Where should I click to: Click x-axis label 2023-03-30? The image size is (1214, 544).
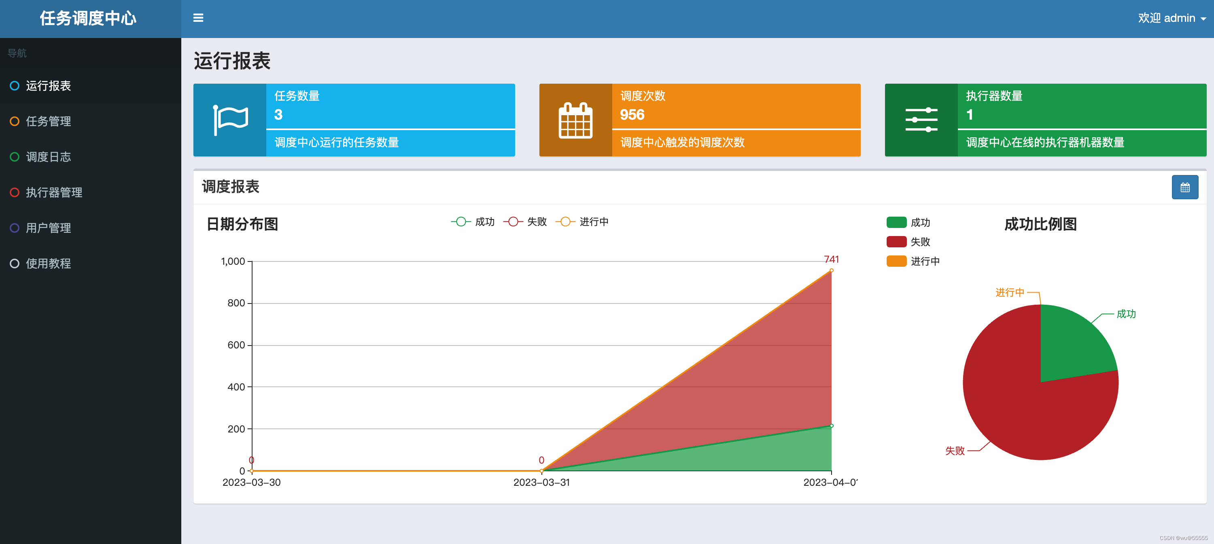point(251,482)
